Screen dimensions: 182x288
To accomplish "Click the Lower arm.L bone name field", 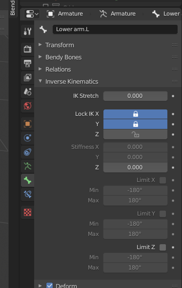I will click(115, 29).
